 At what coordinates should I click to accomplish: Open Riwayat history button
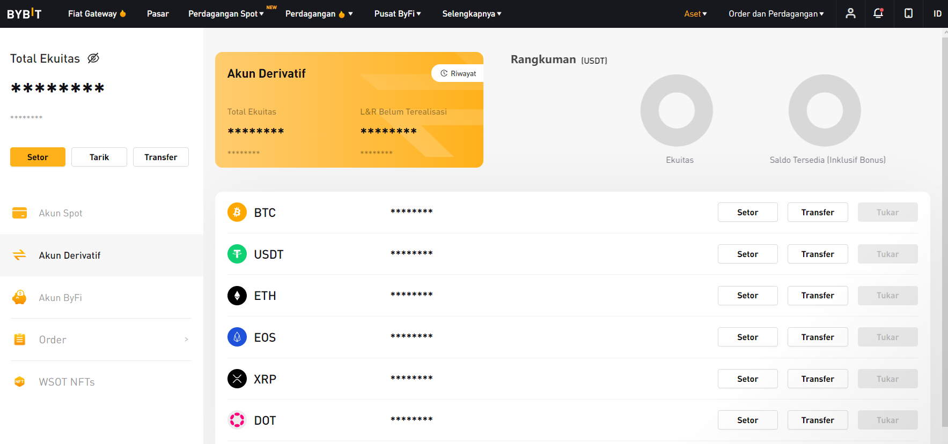click(458, 73)
